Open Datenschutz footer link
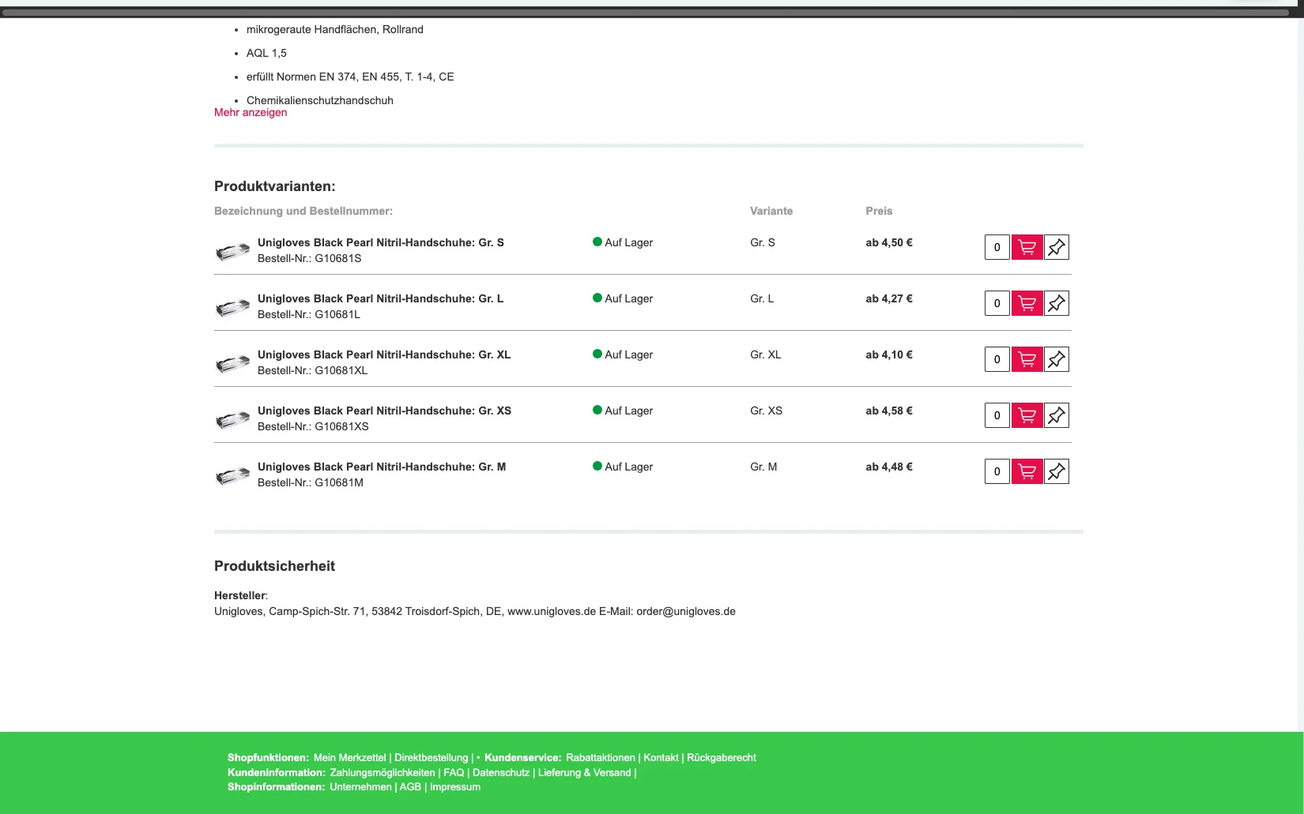This screenshot has height=814, width=1304. pyautogui.click(x=501, y=772)
